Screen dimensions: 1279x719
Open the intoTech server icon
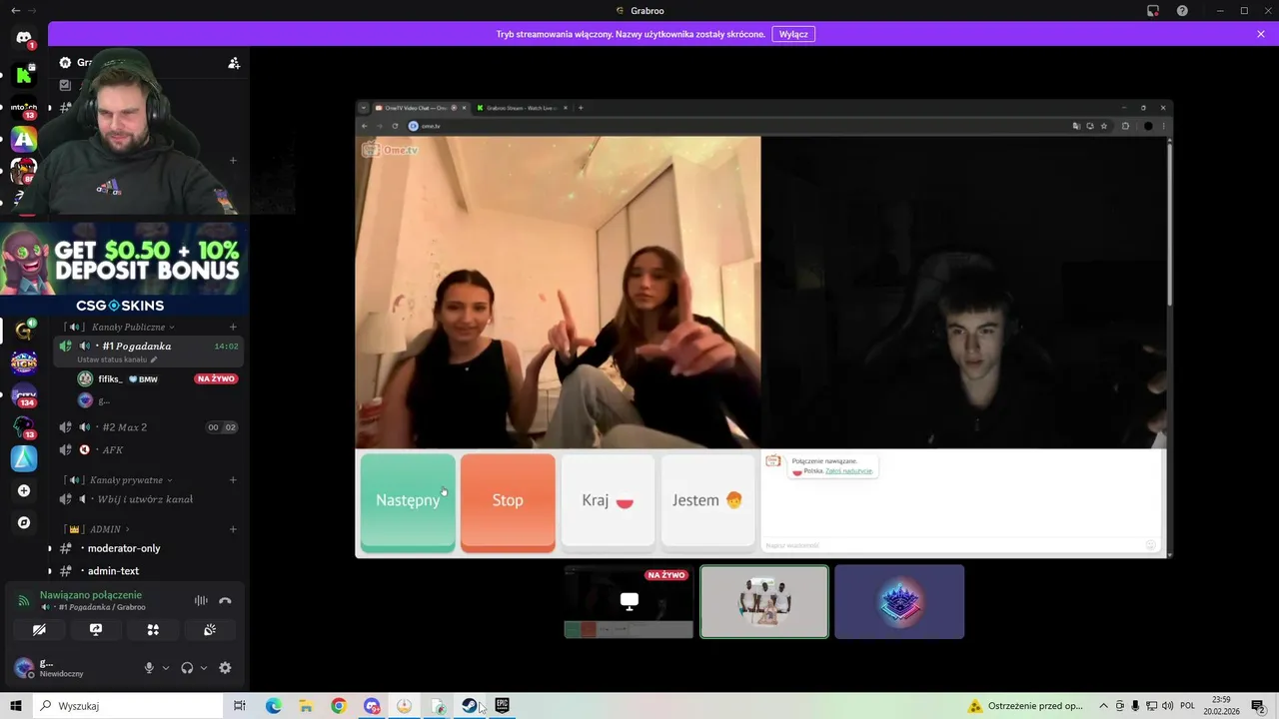coord(24,107)
